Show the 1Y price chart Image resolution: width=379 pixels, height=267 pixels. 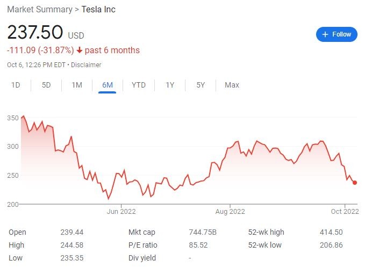(x=170, y=85)
